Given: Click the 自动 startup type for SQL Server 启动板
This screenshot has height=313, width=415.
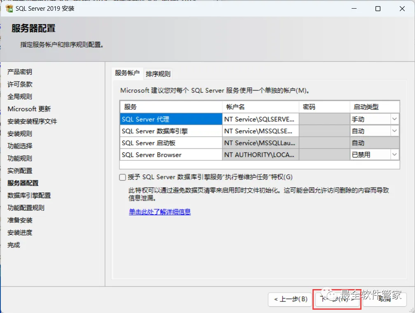Looking at the screenshot, I should [x=375, y=143].
